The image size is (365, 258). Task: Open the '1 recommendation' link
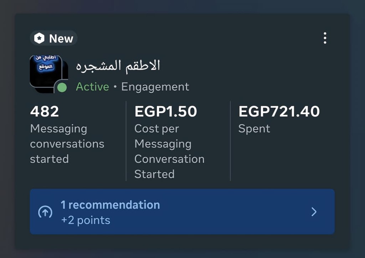tap(110, 205)
